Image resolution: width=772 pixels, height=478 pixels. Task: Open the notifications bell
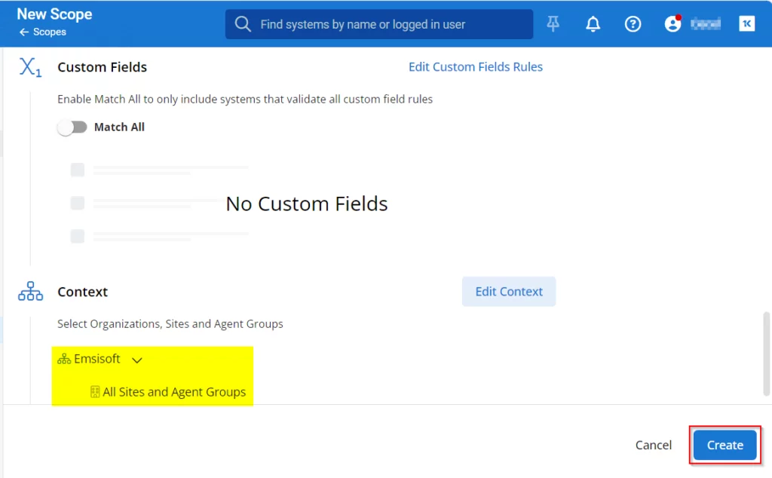click(x=593, y=24)
